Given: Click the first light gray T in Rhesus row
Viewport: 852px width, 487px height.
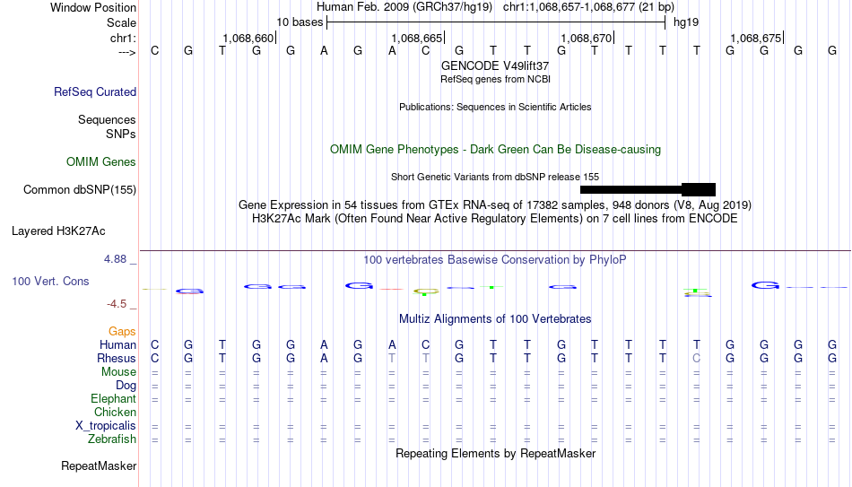Looking at the screenshot, I should 392,359.
